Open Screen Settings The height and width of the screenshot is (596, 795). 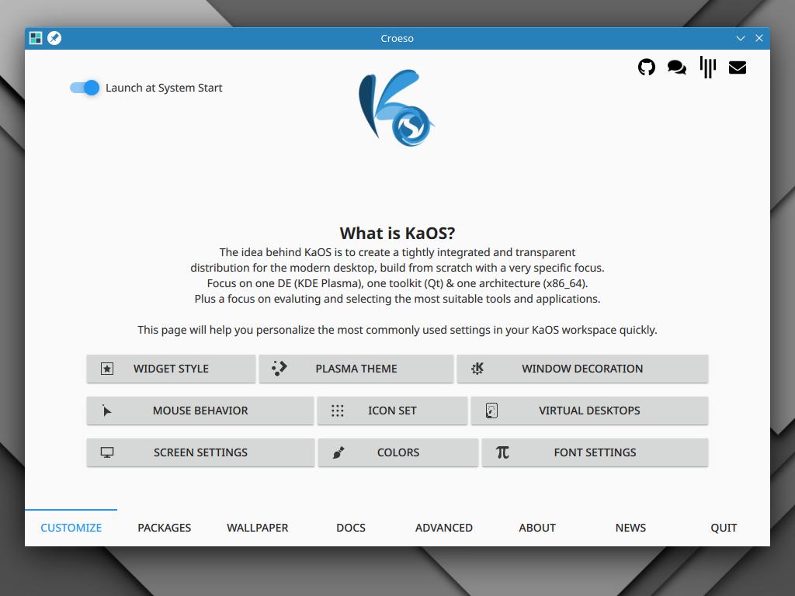point(200,452)
